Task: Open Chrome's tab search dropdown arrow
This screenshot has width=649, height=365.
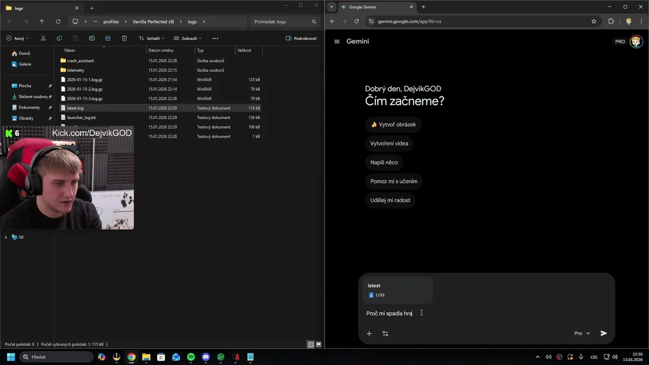Action: click(x=332, y=7)
